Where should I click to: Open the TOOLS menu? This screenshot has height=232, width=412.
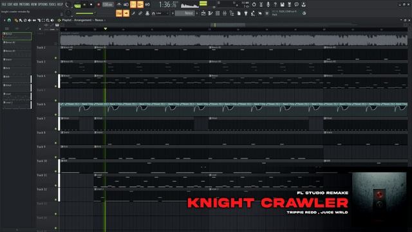point(52,5)
